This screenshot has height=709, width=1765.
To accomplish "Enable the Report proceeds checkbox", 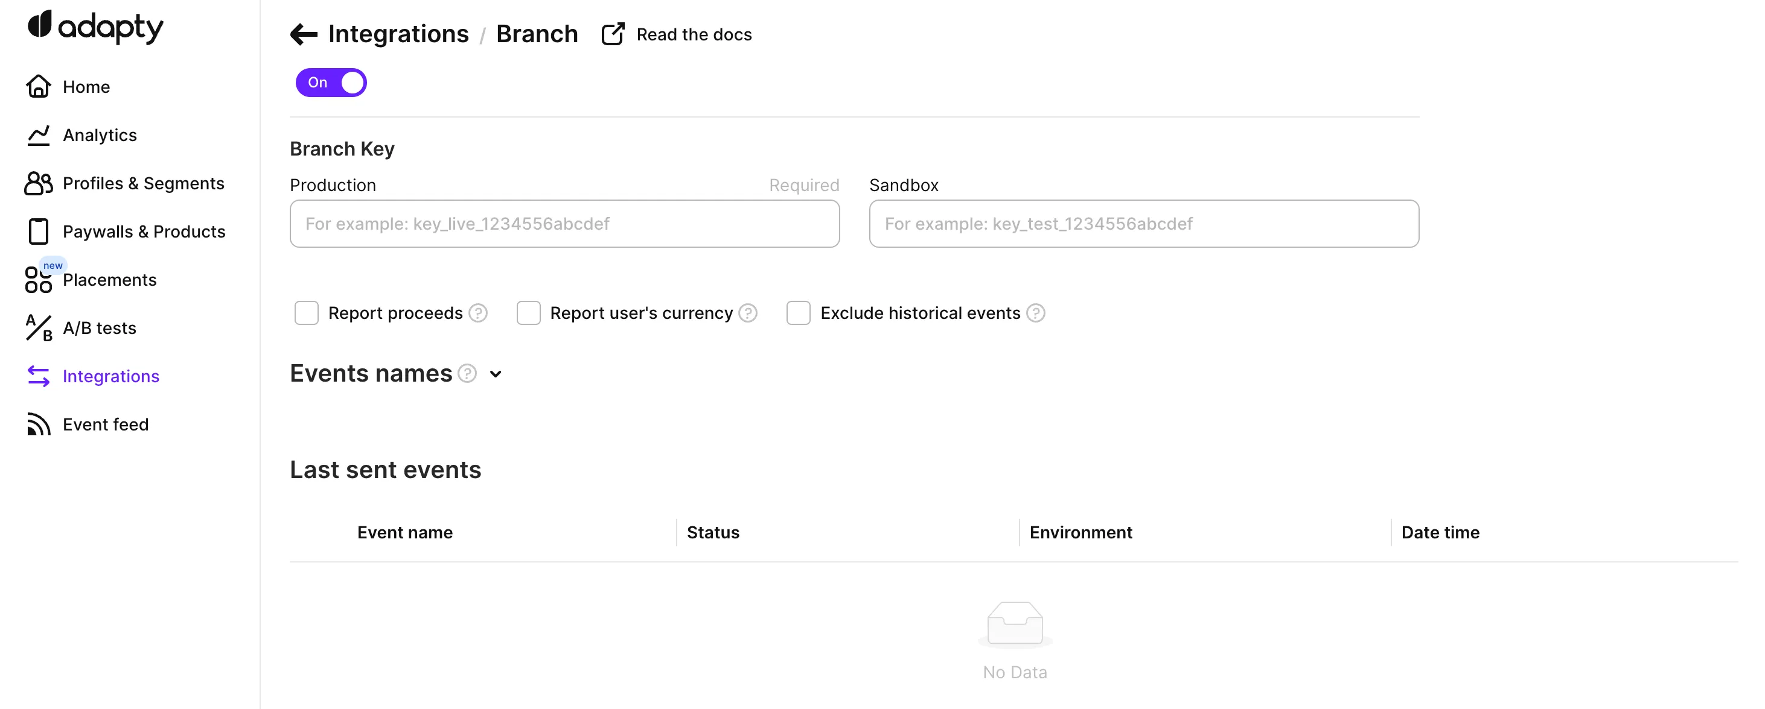I will click(x=306, y=314).
